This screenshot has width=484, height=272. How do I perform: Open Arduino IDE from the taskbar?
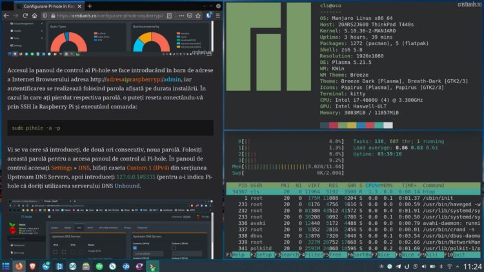72,266
